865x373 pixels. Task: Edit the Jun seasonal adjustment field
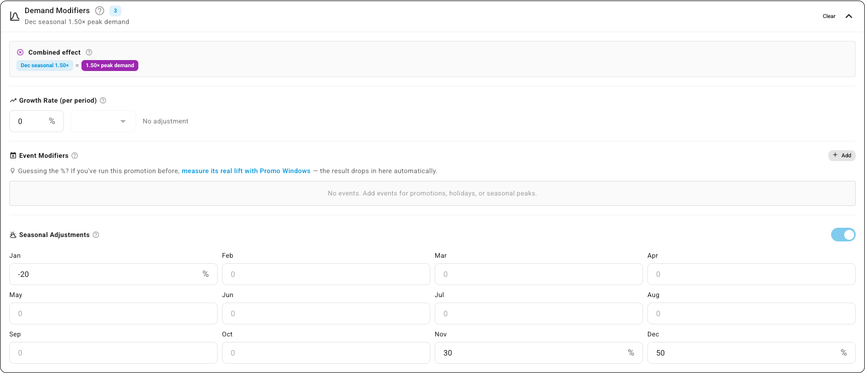pos(326,313)
